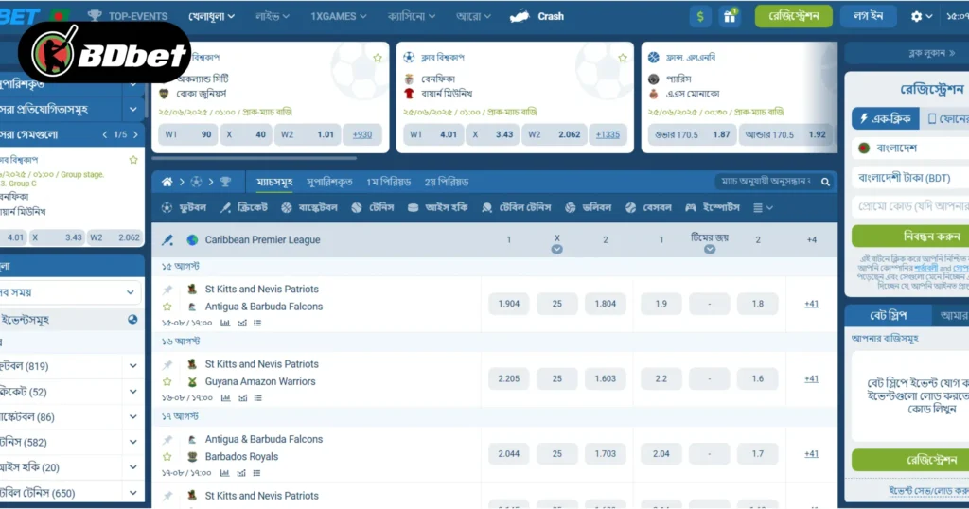Screen dimensions: 969x509
Task: Open the 1XGAMES dropdown menu
Action: tap(338, 17)
